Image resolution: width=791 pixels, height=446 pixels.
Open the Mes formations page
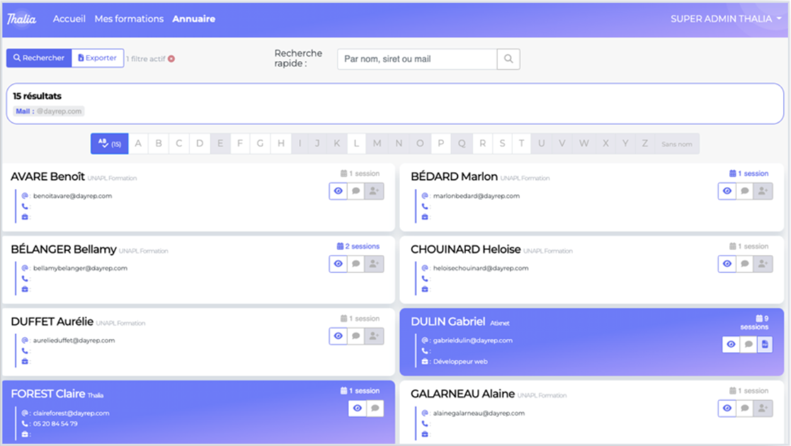[x=129, y=18]
